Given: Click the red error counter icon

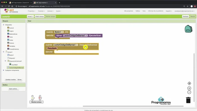Looking at the screenshot, I should pos(39,98).
